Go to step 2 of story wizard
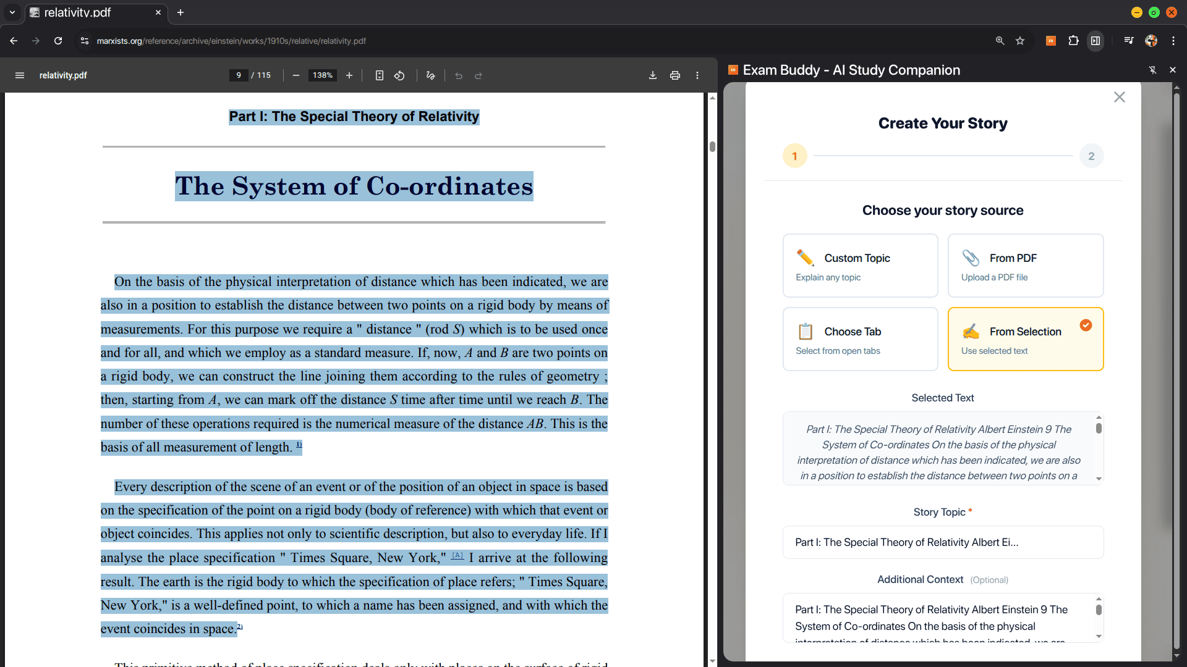The width and height of the screenshot is (1187, 667). click(x=1091, y=156)
